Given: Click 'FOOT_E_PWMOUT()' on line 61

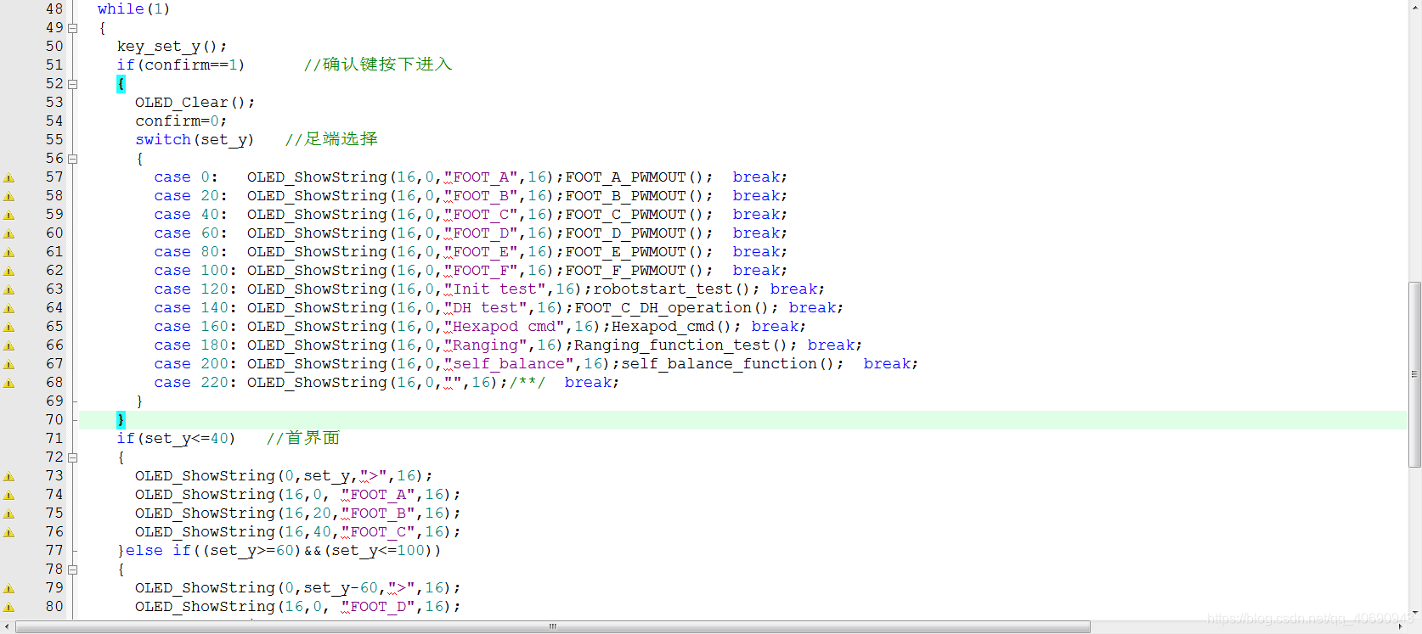Looking at the screenshot, I should click(x=635, y=252).
